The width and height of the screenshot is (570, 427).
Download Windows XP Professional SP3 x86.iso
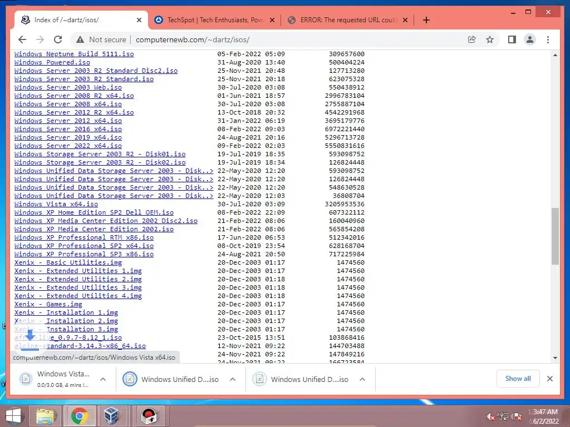84,254
